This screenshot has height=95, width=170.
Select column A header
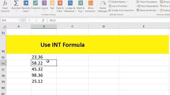(x=19, y=26)
